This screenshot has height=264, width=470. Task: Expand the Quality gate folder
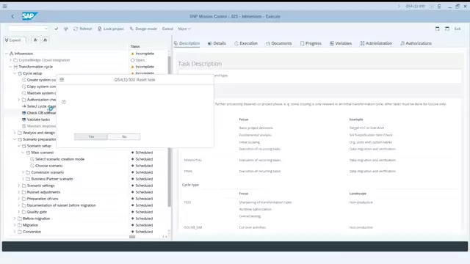19,212
